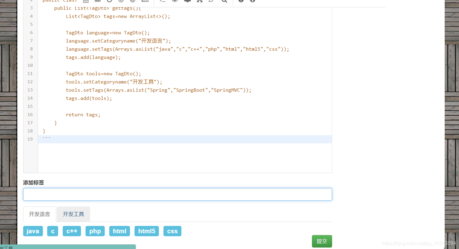Click the tools.setCategoryname("开发工具") line

pos(114,82)
